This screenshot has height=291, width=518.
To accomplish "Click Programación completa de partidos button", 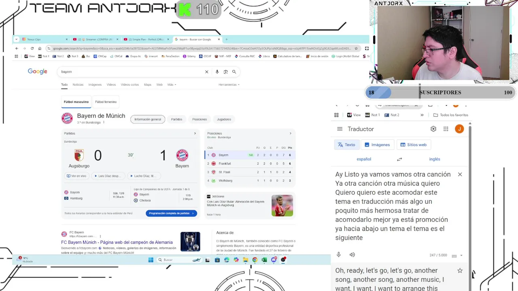I will click(x=171, y=213).
